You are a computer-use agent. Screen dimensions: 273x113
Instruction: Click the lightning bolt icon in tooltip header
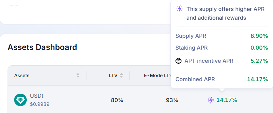click(180, 8)
